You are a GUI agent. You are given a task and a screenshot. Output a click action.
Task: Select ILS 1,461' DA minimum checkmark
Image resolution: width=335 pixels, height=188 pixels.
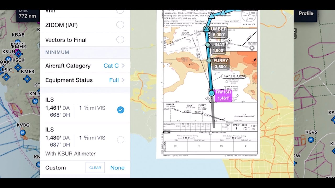point(121,110)
